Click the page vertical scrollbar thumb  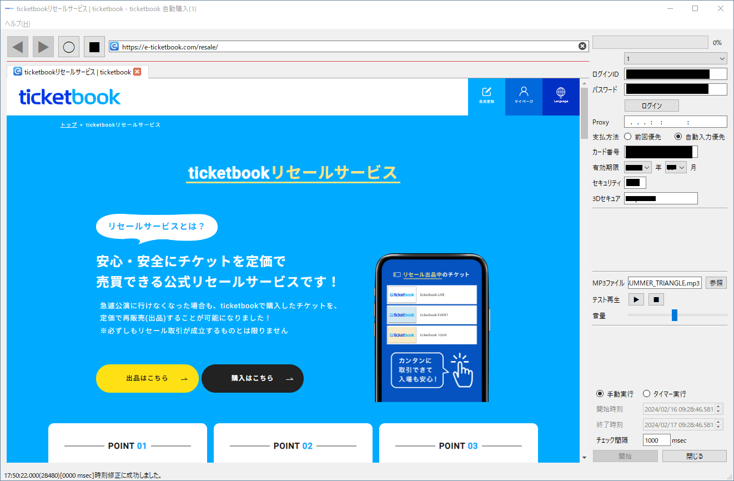tap(584, 113)
